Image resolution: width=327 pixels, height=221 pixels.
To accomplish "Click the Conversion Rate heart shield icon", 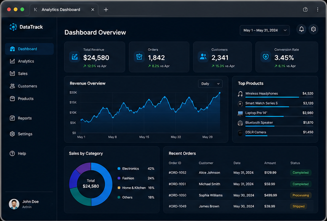I will (266, 57).
